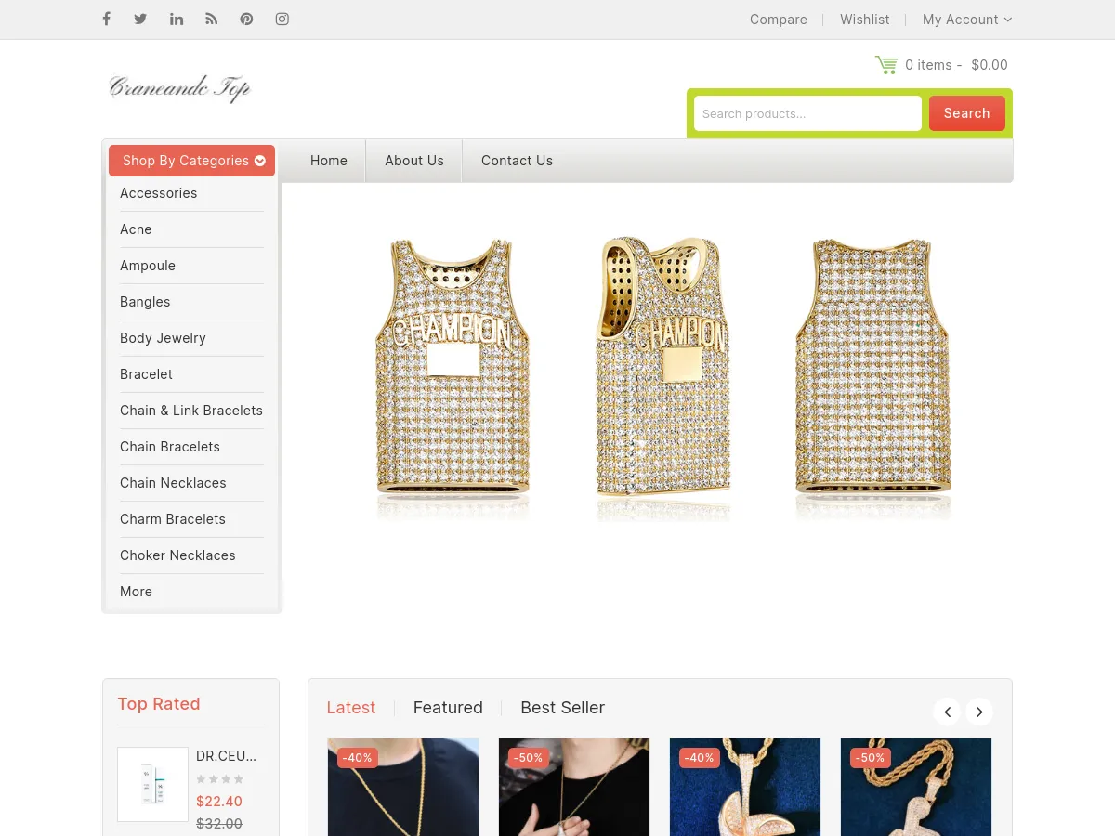Click the shopping cart icon
The width and height of the screenshot is (1115, 836).
click(x=885, y=65)
